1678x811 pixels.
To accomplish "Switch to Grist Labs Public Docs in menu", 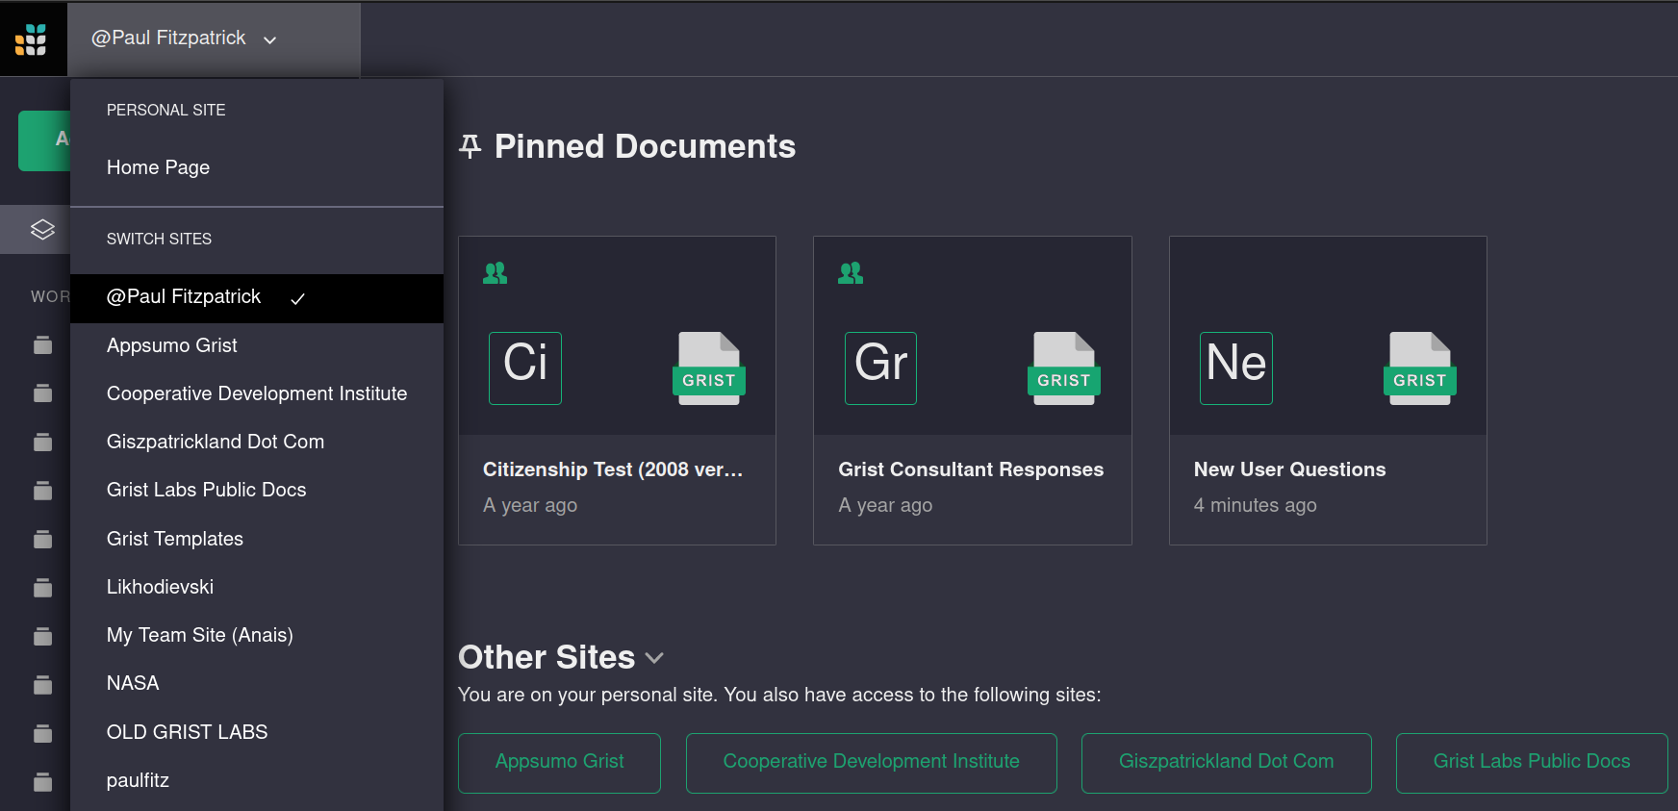I will [x=257, y=491].
